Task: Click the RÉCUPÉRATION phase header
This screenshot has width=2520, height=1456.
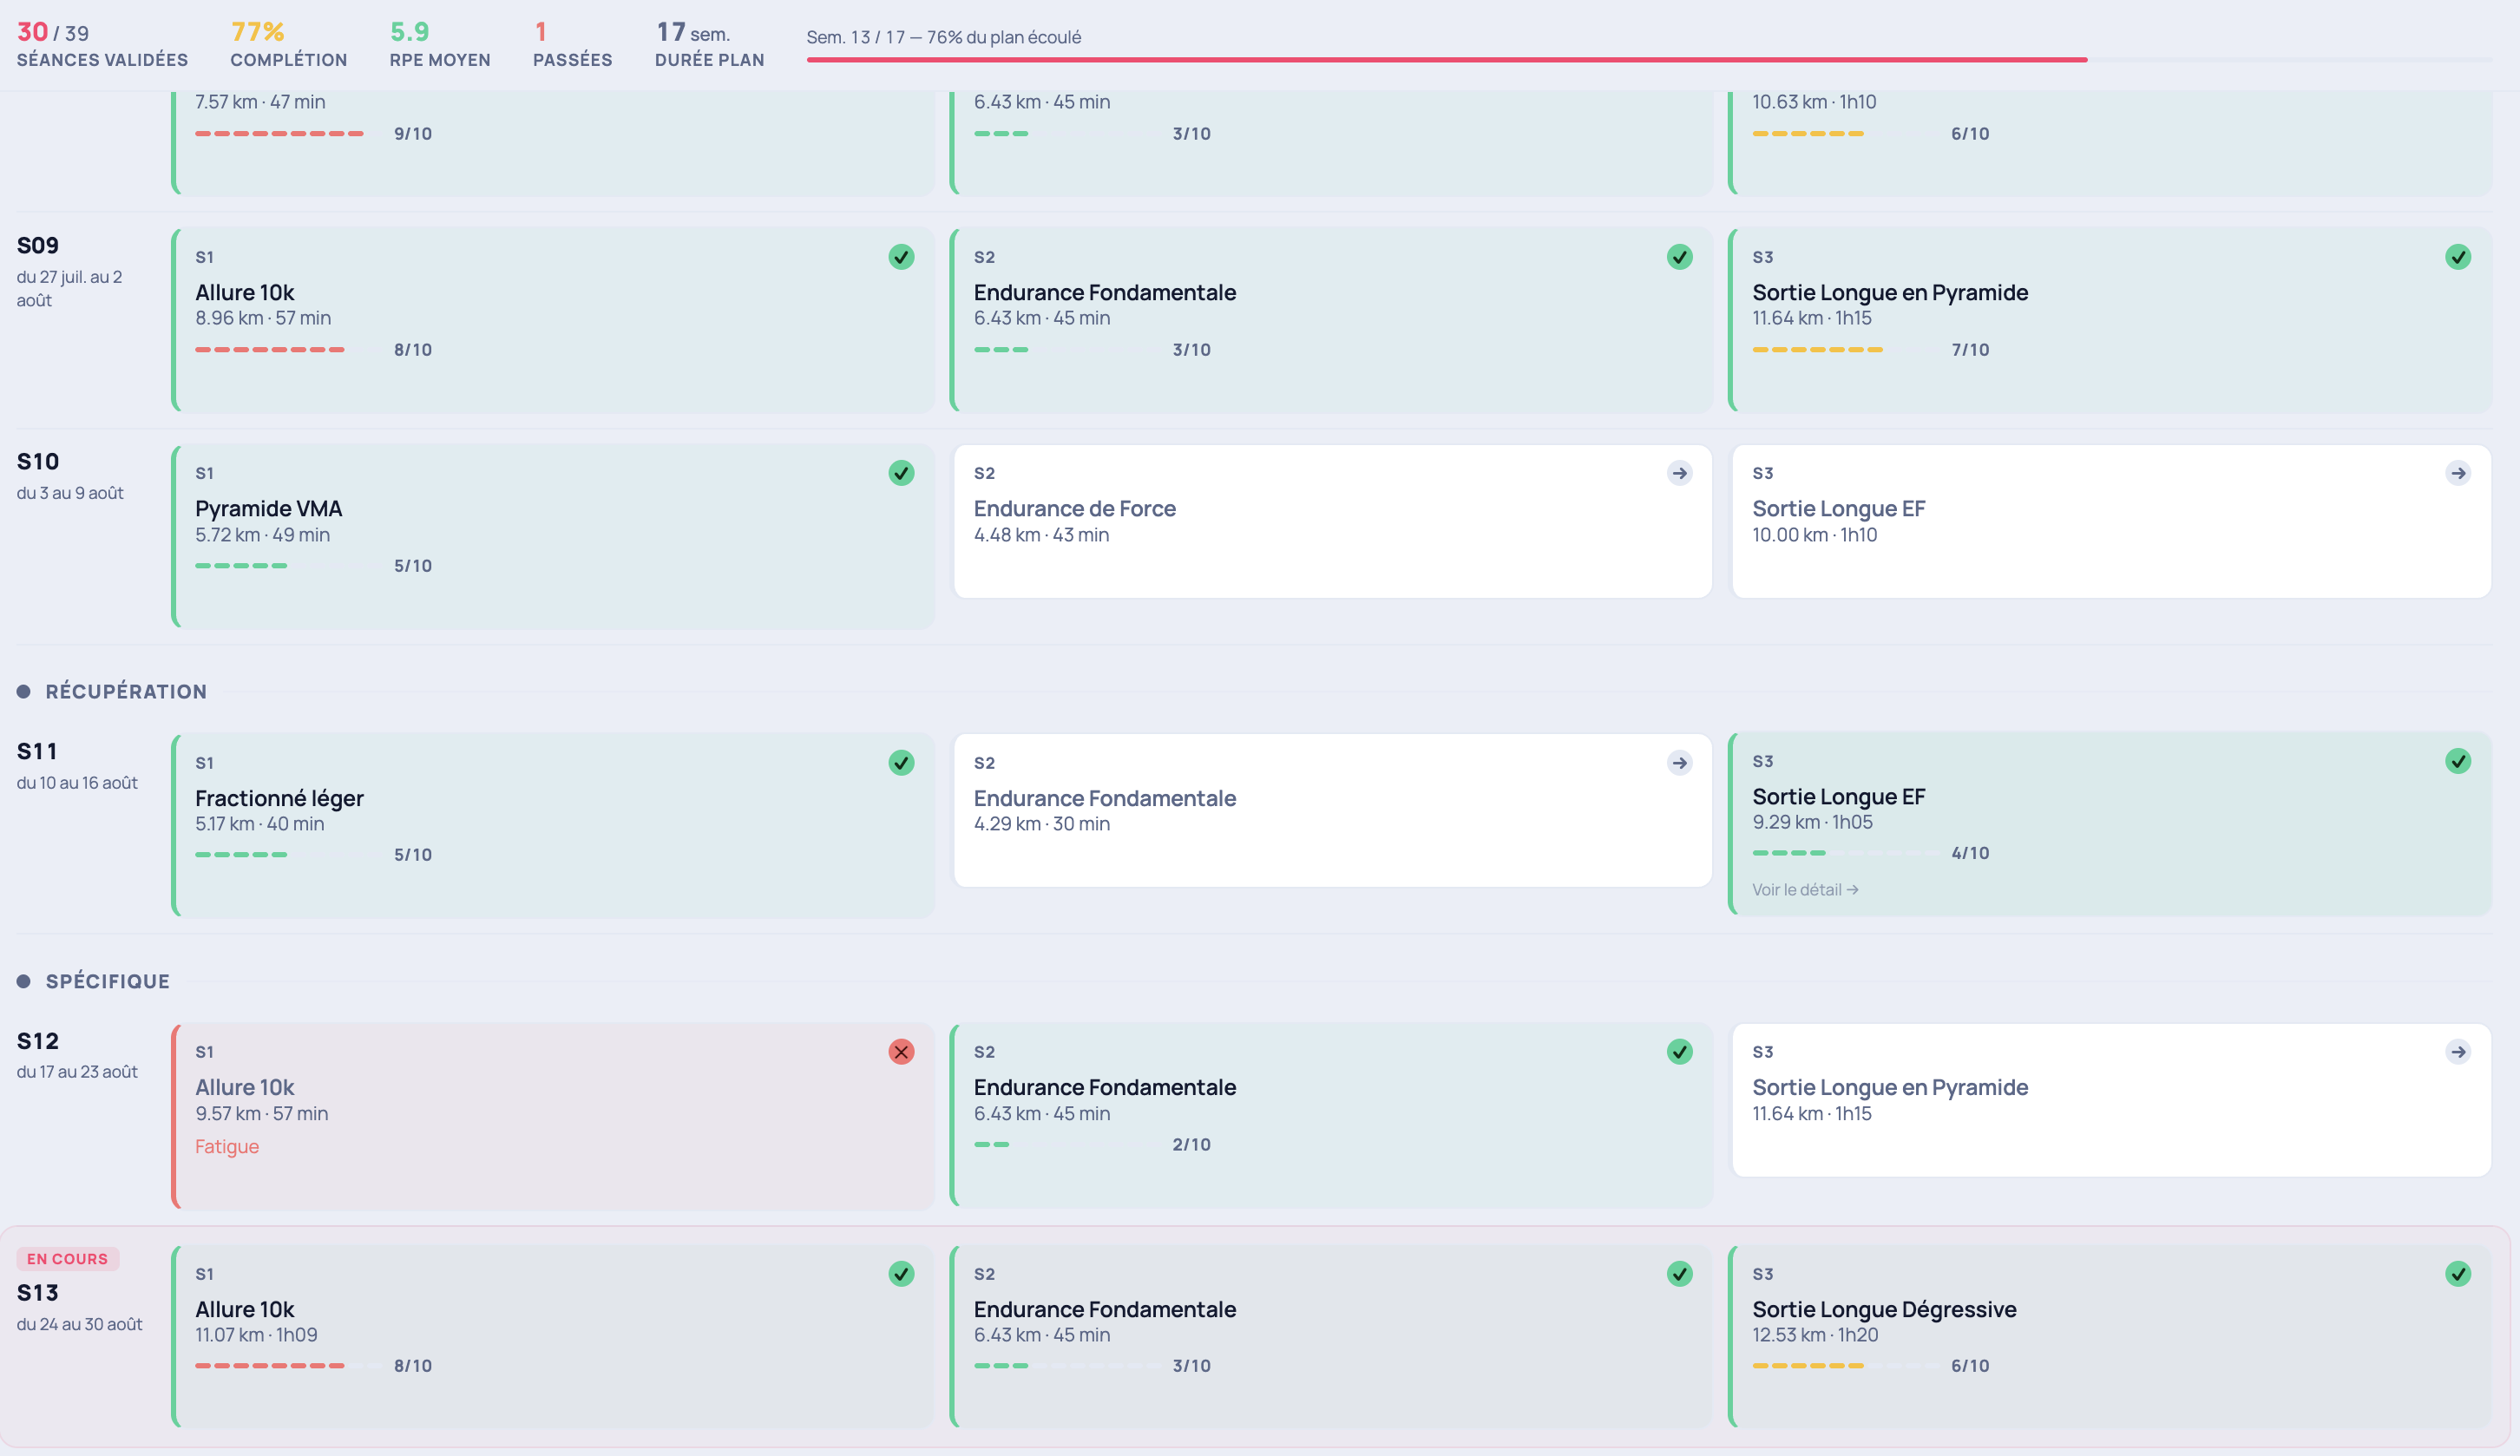Action: click(x=126, y=692)
